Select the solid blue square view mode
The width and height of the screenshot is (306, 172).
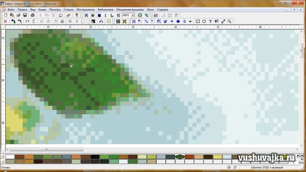point(99,15)
